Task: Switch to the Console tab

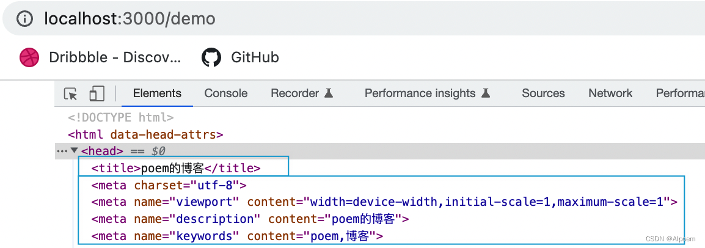Action: pyautogui.click(x=225, y=93)
